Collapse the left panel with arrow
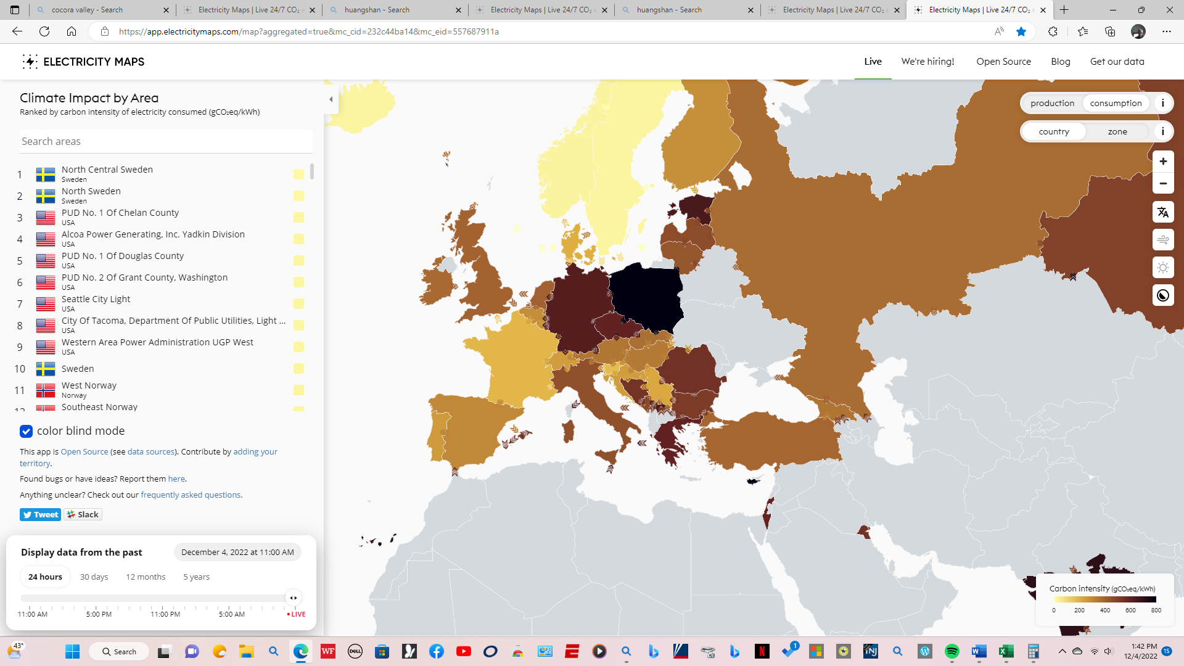Screen dimensions: 1184x666 pyautogui.click(x=331, y=99)
